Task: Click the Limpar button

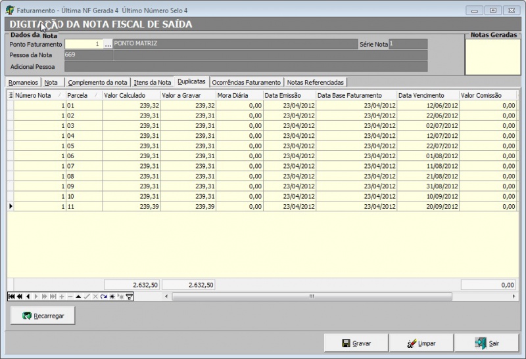Action: 420,343
